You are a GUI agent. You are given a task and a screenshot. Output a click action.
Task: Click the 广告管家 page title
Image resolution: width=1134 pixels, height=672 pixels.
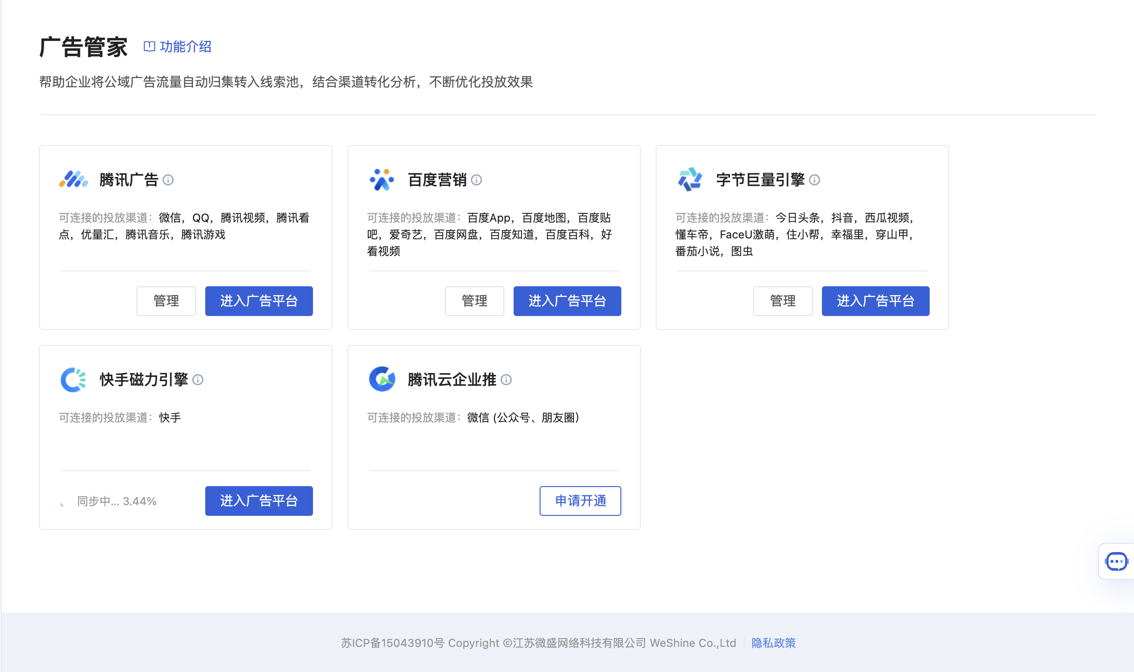click(84, 46)
